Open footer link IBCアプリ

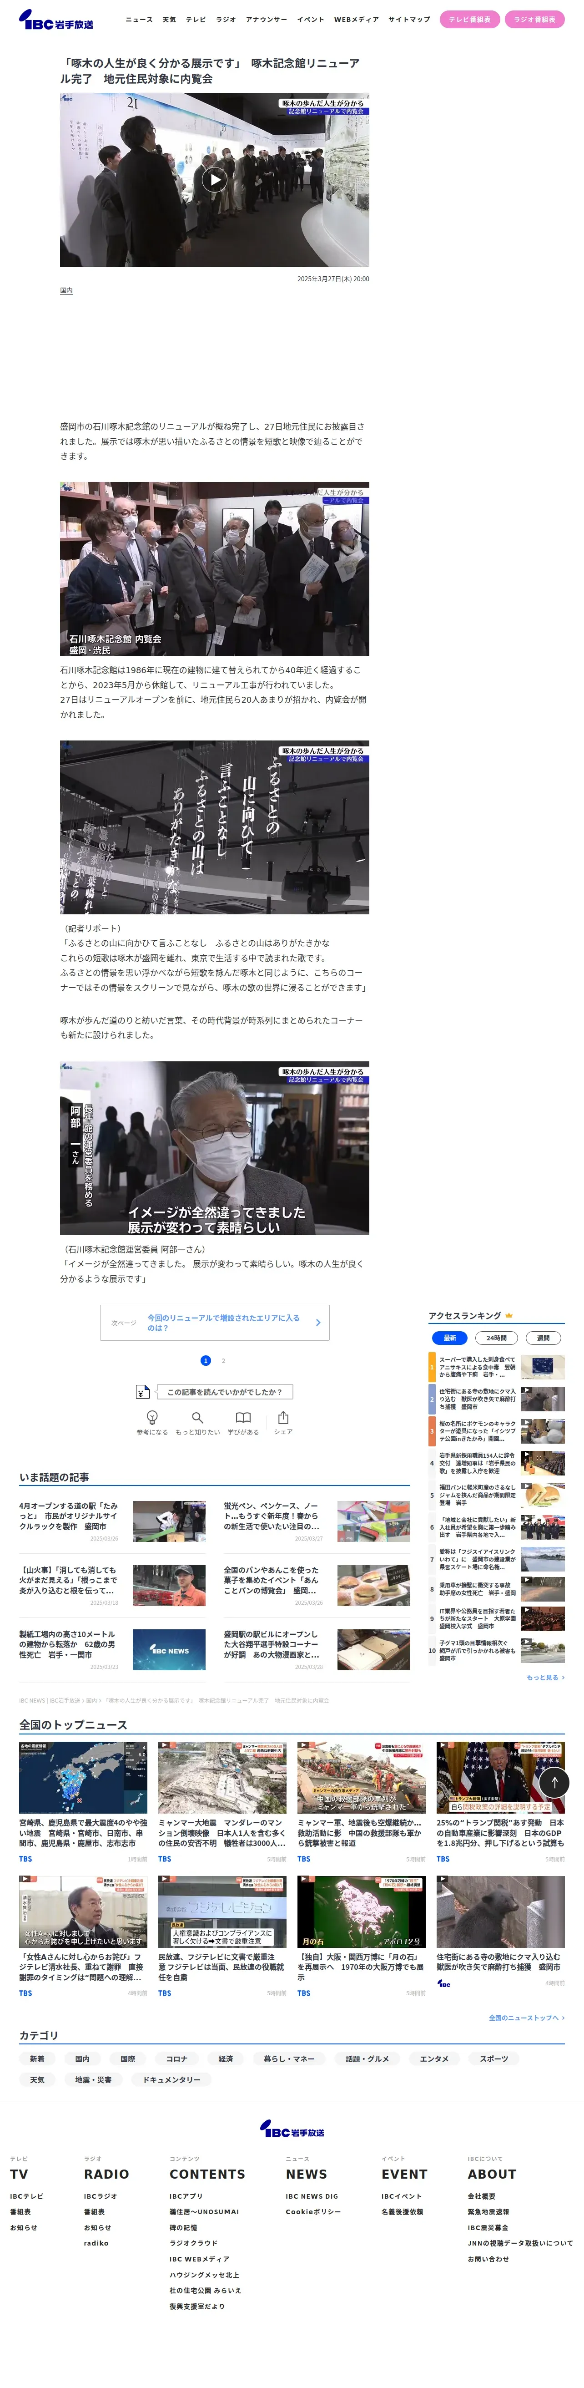[186, 2196]
